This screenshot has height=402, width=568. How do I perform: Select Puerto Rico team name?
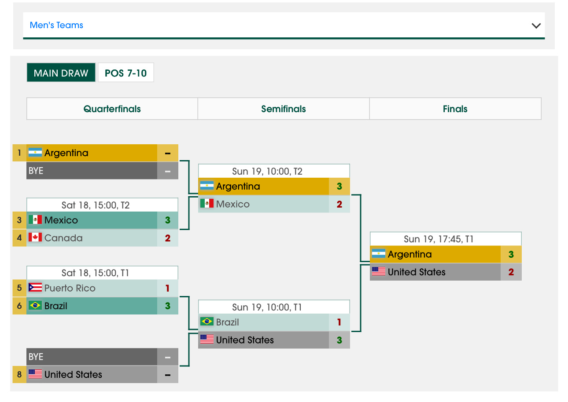[x=70, y=288]
